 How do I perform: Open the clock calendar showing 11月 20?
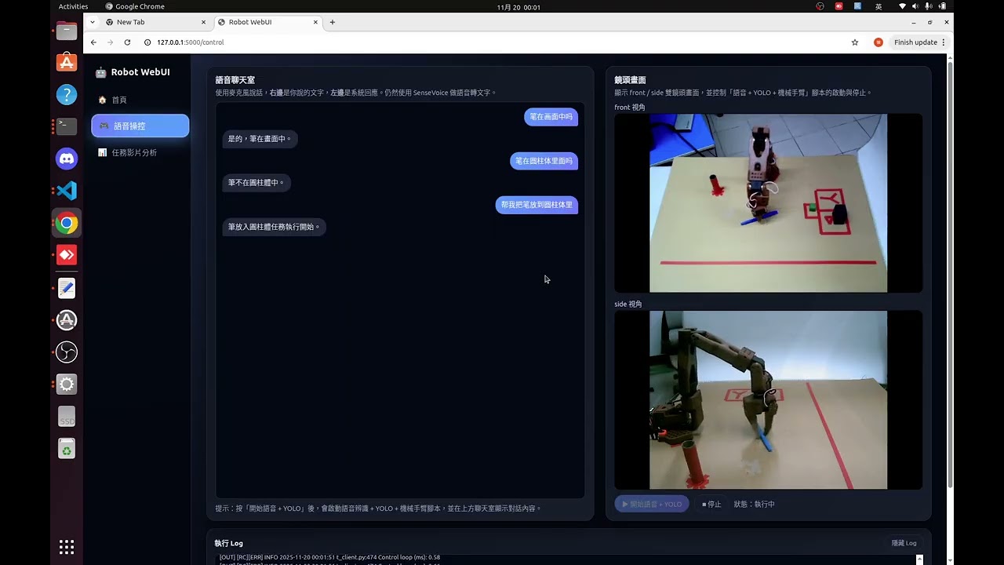click(x=518, y=6)
